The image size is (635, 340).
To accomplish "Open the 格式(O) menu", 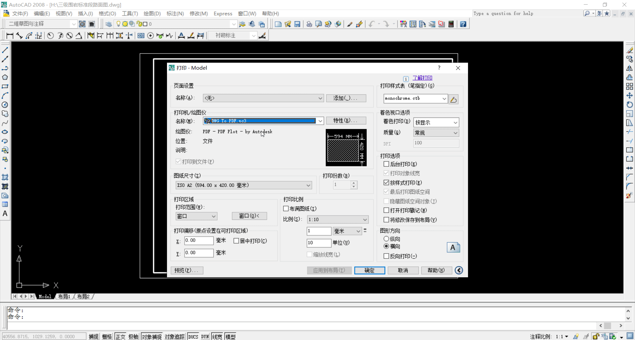I will tap(107, 14).
